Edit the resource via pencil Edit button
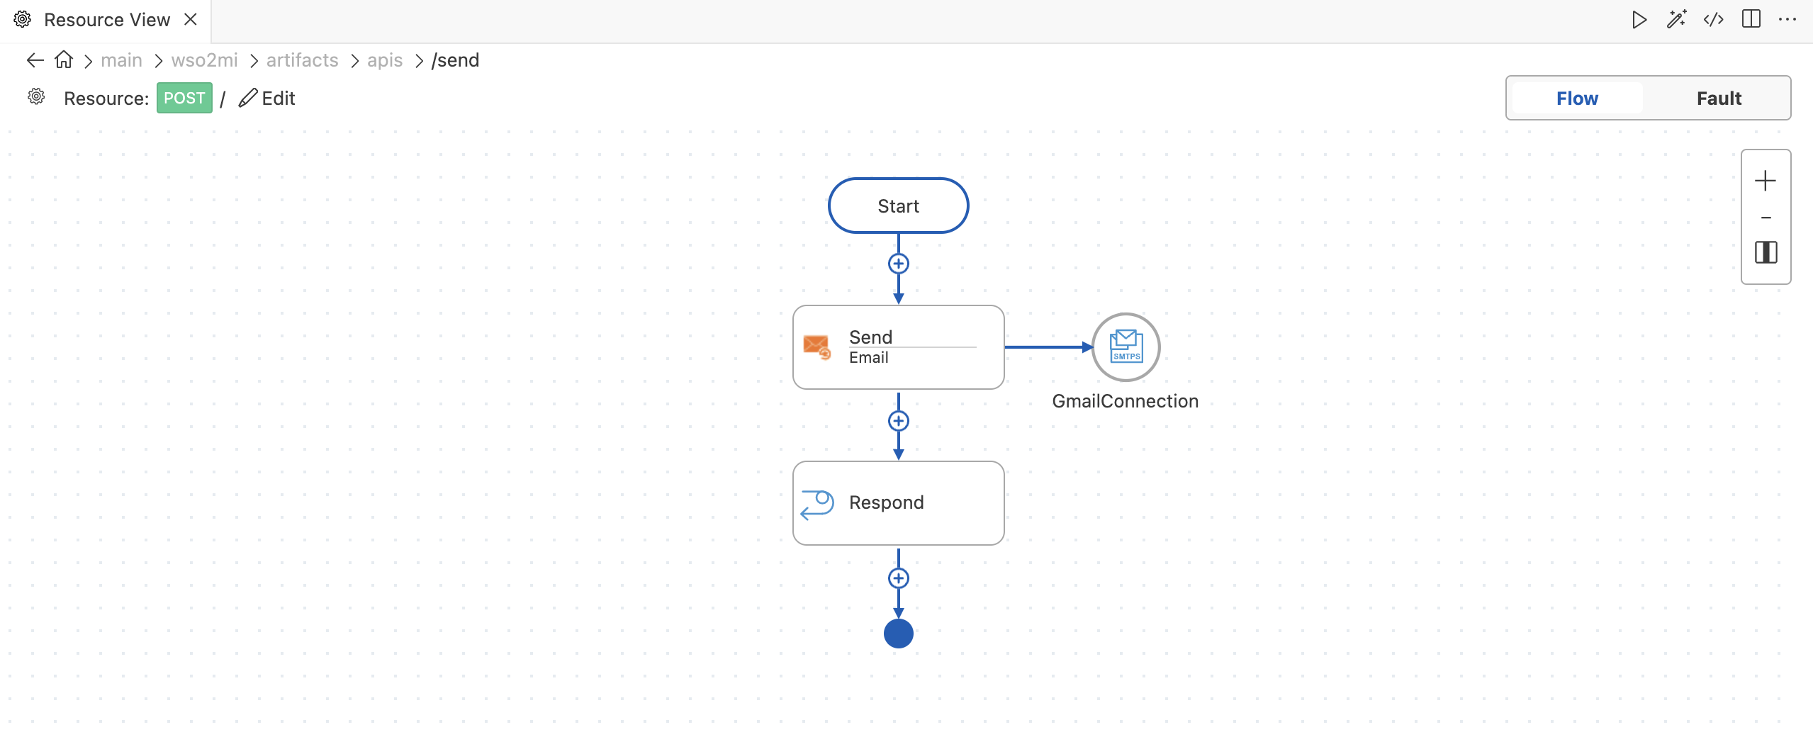This screenshot has height=737, width=1813. pyautogui.click(x=267, y=98)
